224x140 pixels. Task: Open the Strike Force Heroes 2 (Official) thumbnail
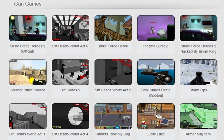pyautogui.click(x=28, y=28)
